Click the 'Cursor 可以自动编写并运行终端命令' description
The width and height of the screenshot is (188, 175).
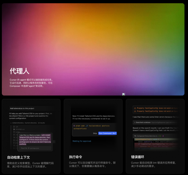point(92,164)
